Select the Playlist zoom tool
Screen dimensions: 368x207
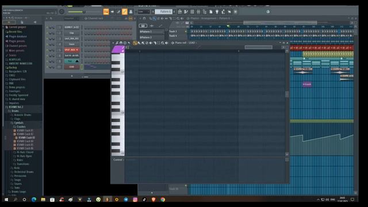(x=178, y=18)
